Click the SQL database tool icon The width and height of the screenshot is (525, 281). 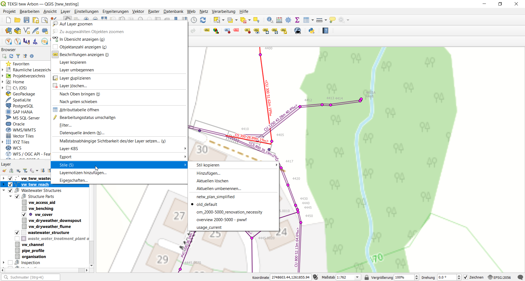click(x=35, y=41)
